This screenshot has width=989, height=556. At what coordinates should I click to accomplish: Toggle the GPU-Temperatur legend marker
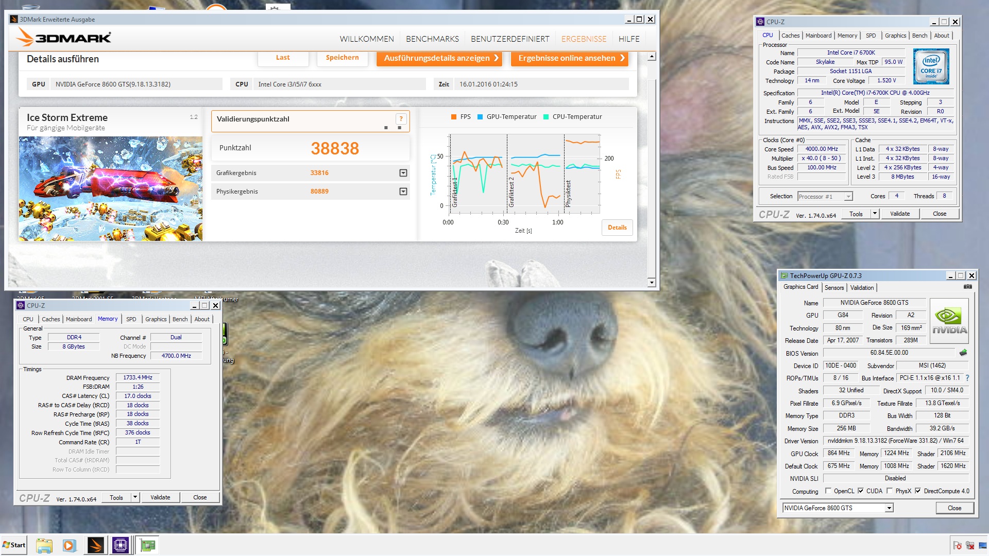click(480, 117)
